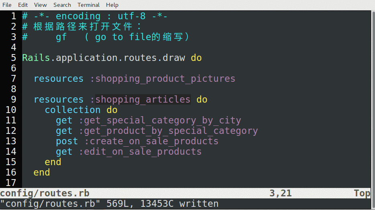Image resolution: width=375 pixels, height=210 pixels.
Task: Click the highlighted :shopping_articles symbol
Action: (x=143, y=99)
